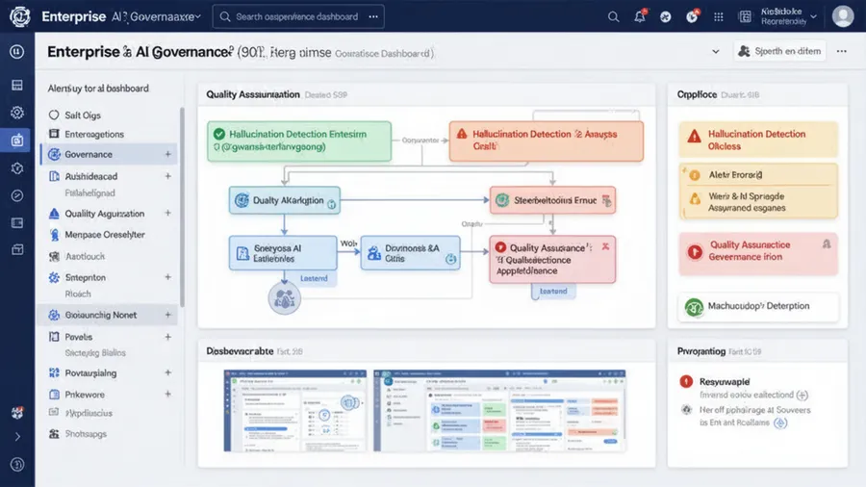Expand Sntepnton with its plus sign
Image resolution: width=866 pixels, height=487 pixels.
pos(167,277)
